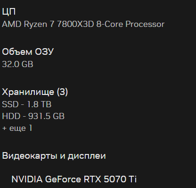Select the NVIDIA GeForce RTX 5070 Ti entry

coord(74,179)
